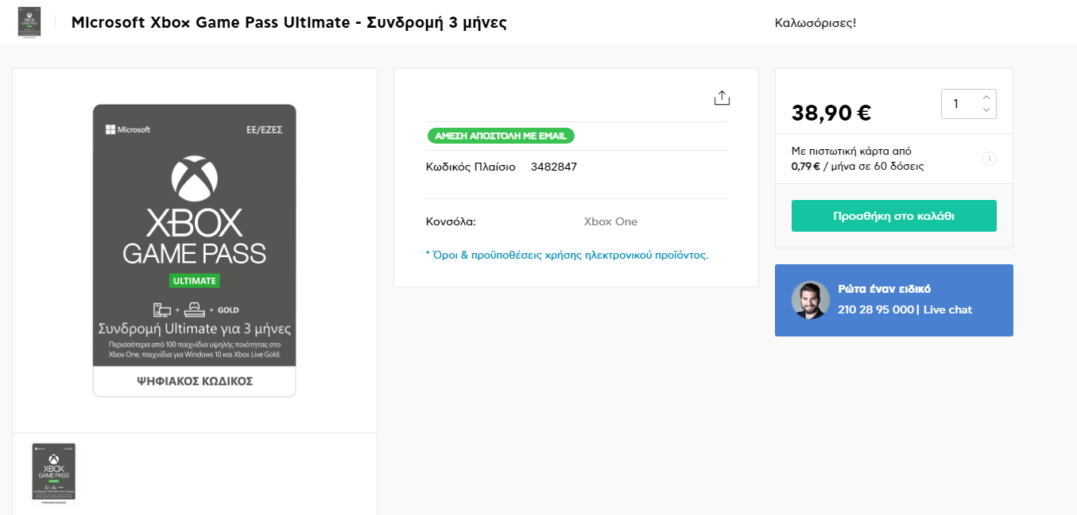Screen dimensions: 1077x515
Task: Click the share icon above product details
Action: [721, 98]
